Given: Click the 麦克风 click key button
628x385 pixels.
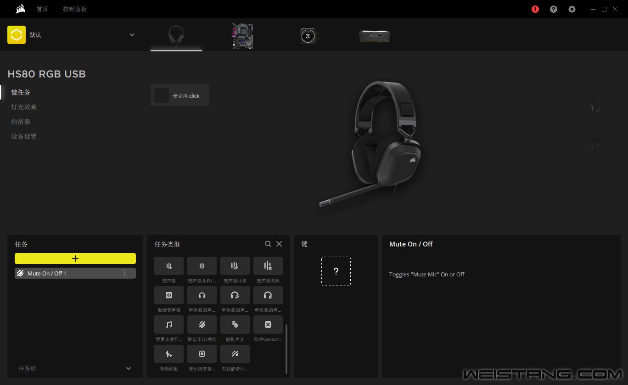Looking at the screenshot, I should coord(180,95).
